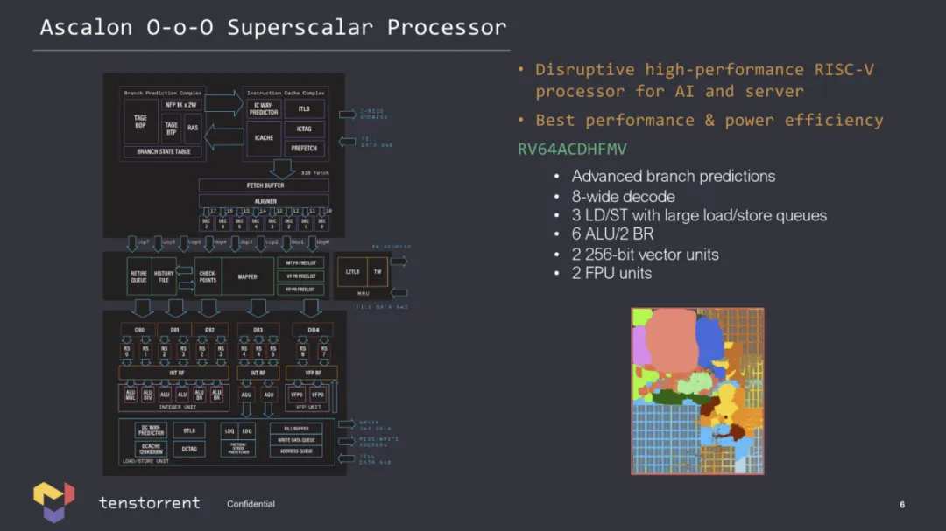Screen dimensions: 946x531
Task: Click the 'DB4' dispatch buffer block
Action: pos(313,330)
